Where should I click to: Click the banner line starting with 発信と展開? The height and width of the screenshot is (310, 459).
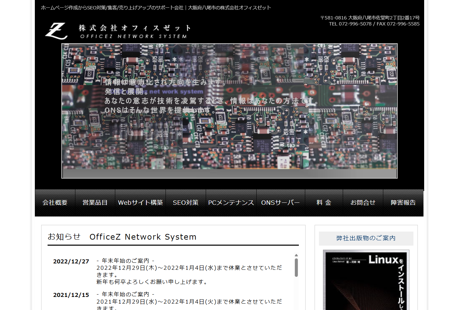126,91
